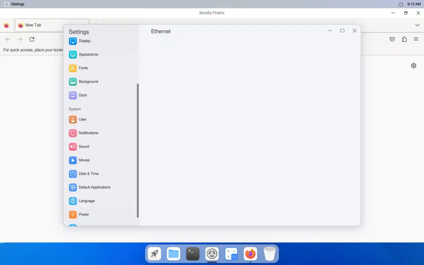
Task: Select Notifications label in sidebar
Action: tap(88, 133)
